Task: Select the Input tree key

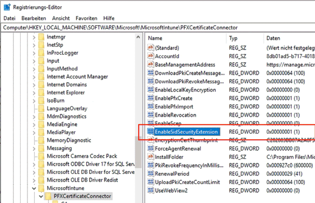Action: [x=53, y=61]
